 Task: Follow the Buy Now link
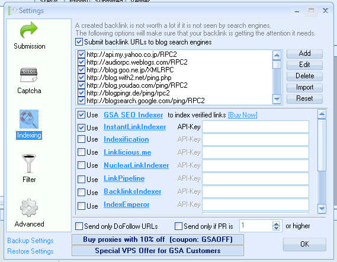point(243,115)
